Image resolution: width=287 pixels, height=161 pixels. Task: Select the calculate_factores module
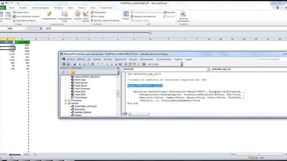pyautogui.click(x=83, y=112)
